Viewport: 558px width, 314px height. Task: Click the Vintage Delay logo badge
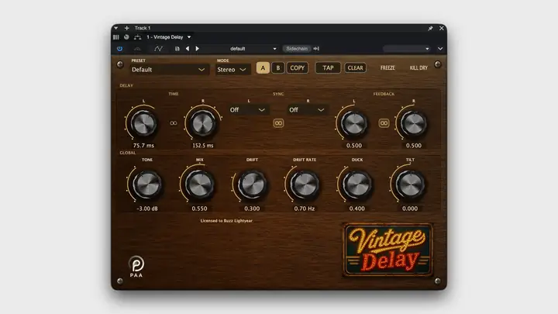click(388, 250)
